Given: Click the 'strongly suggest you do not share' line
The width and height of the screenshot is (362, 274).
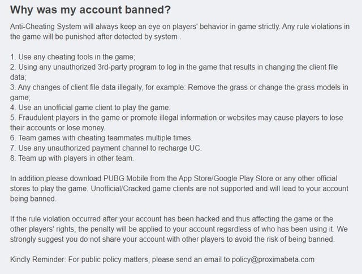Looking at the screenshot, I should 173,239.
